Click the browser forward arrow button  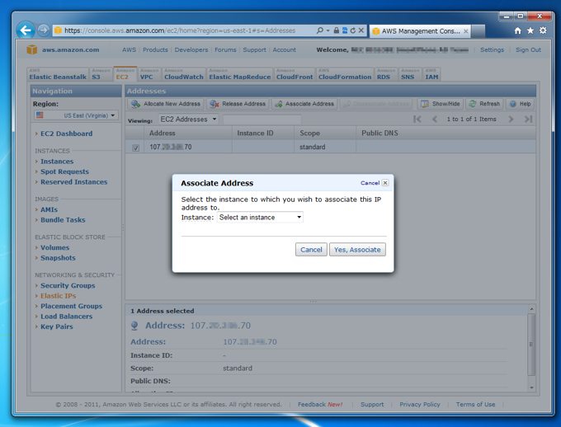43,30
